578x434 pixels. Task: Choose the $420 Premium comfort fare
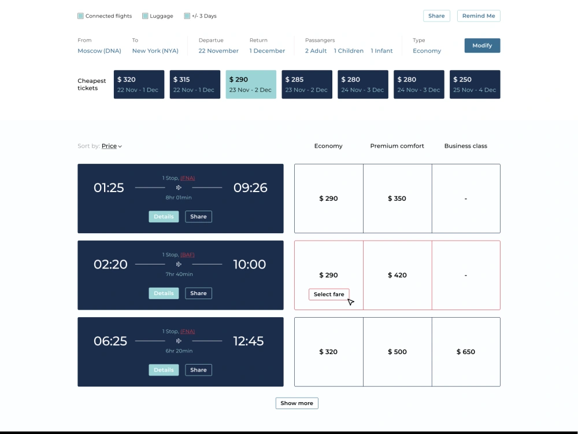[x=398, y=275]
